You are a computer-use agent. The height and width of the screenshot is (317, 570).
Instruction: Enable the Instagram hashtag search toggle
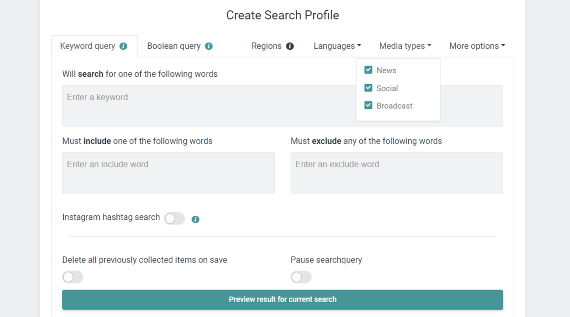click(x=175, y=218)
